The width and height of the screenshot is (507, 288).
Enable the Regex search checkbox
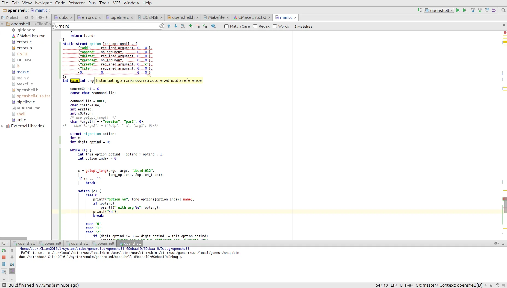point(255,26)
